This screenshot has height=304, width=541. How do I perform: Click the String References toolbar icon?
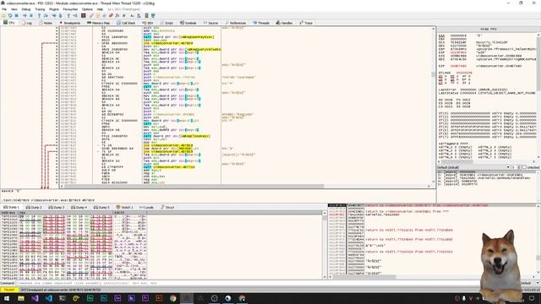coord(132,16)
